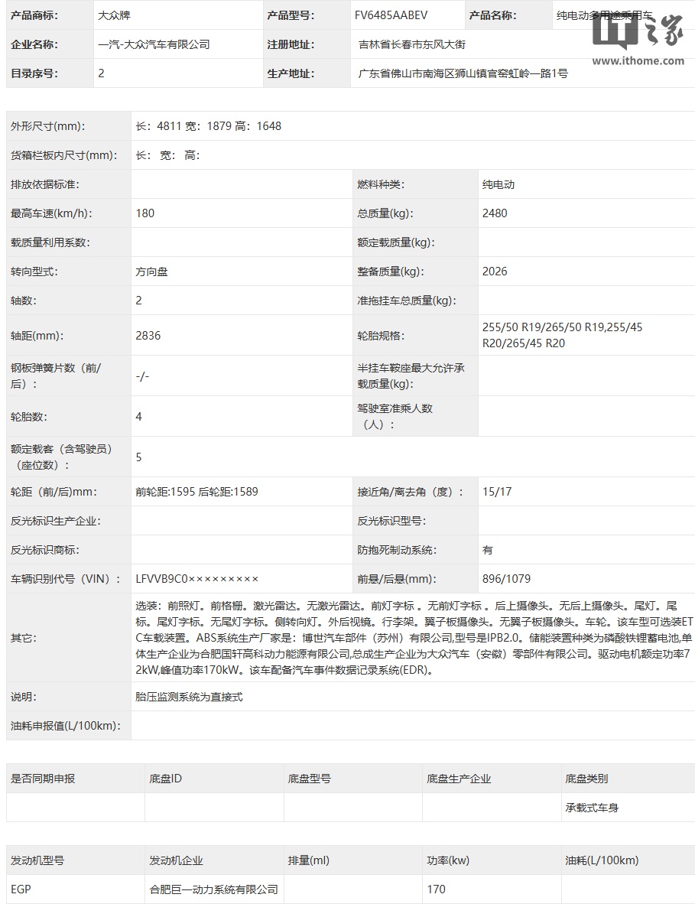Click the 排量(ml) column header

(x=309, y=860)
